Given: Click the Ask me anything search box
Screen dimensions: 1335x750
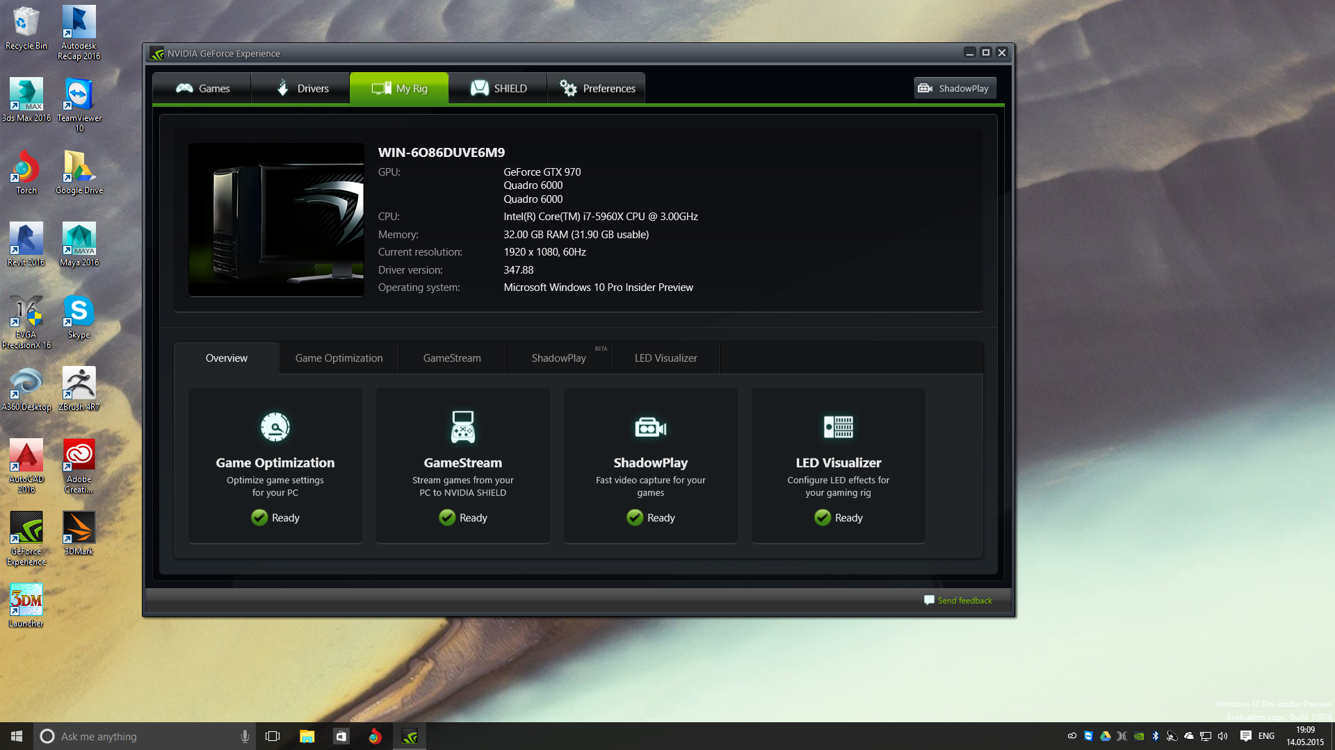Looking at the screenshot, I should 139,736.
